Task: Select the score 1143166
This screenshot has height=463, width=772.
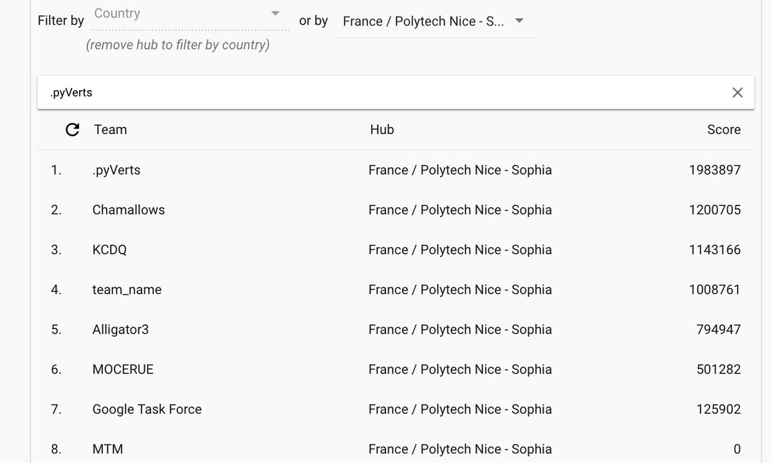Action: click(x=715, y=250)
